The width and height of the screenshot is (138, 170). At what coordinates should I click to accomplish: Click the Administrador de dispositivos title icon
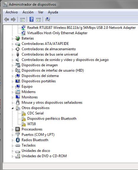(x=5, y=4)
